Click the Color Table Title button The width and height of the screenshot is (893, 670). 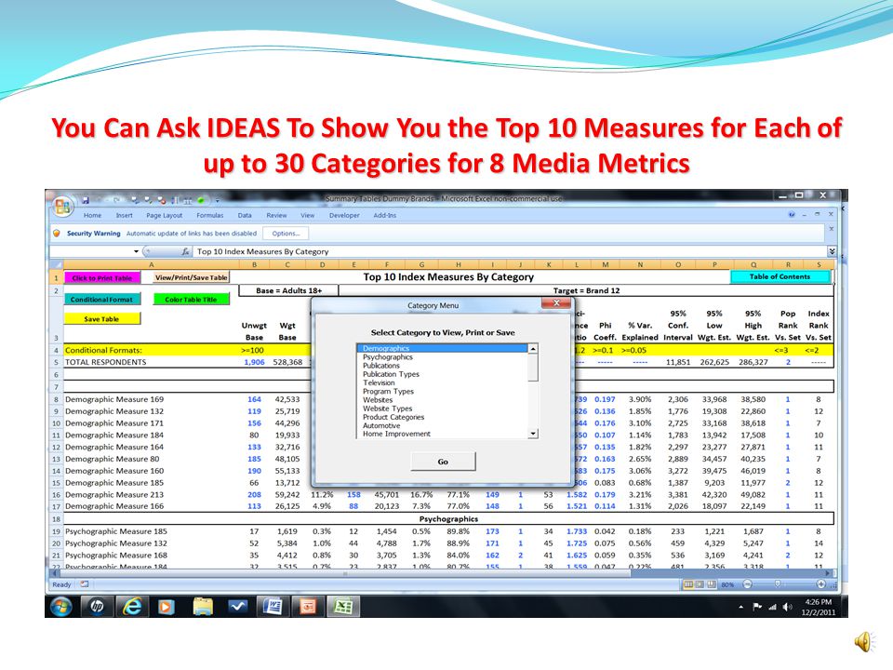click(192, 299)
